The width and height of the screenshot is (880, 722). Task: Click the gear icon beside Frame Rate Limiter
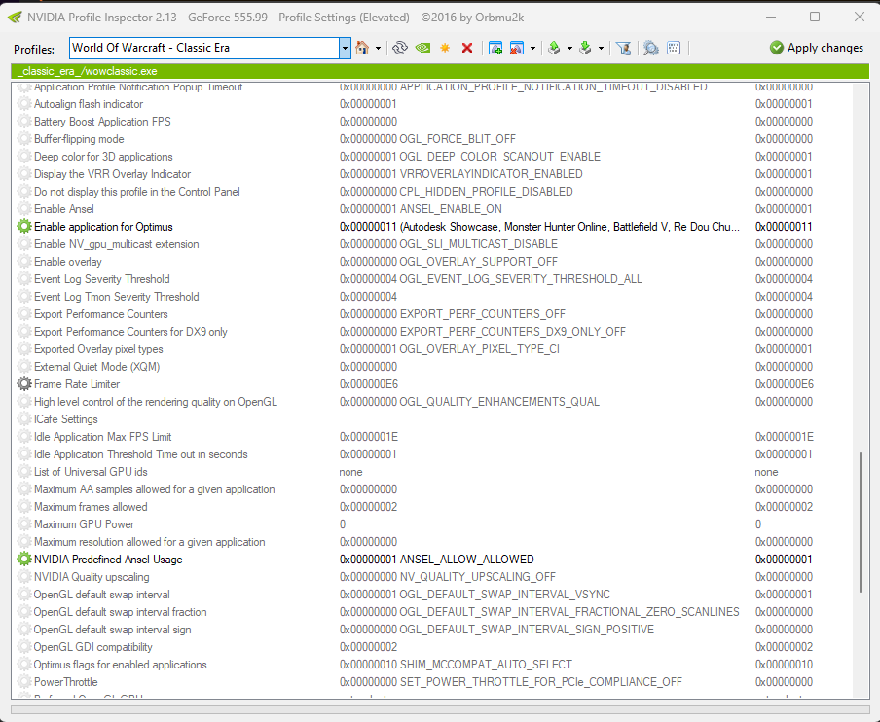pyautogui.click(x=24, y=383)
